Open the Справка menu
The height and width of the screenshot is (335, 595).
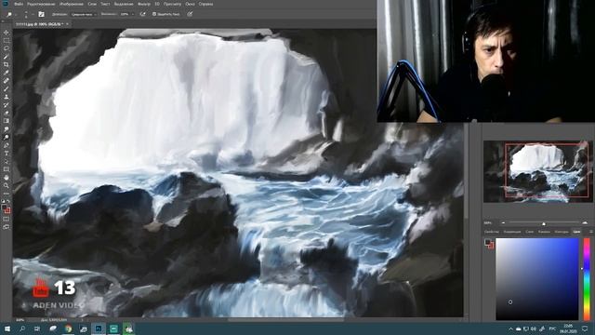[x=206, y=4]
